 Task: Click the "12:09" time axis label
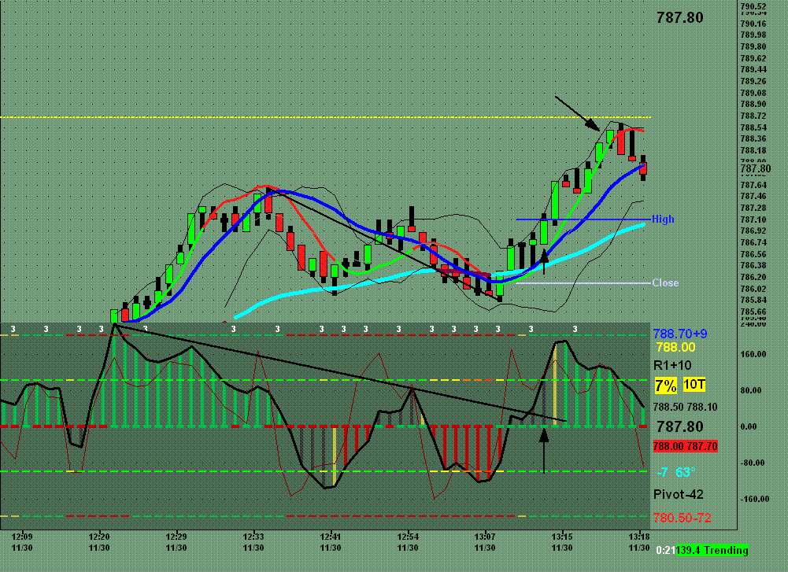tap(22, 537)
